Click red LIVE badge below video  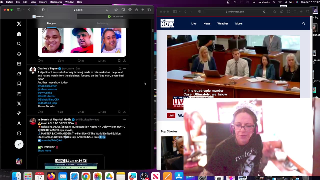click(171, 115)
